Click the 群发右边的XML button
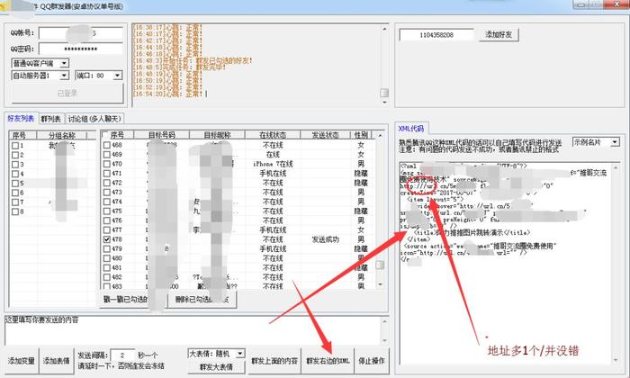The width and height of the screenshot is (630, 378). tap(328, 361)
